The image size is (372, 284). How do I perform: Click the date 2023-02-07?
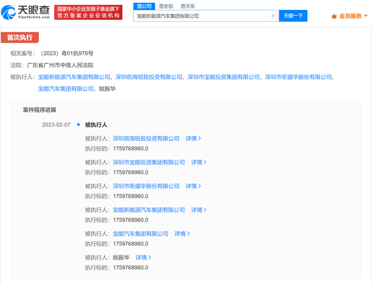pyautogui.click(x=56, y=125)
